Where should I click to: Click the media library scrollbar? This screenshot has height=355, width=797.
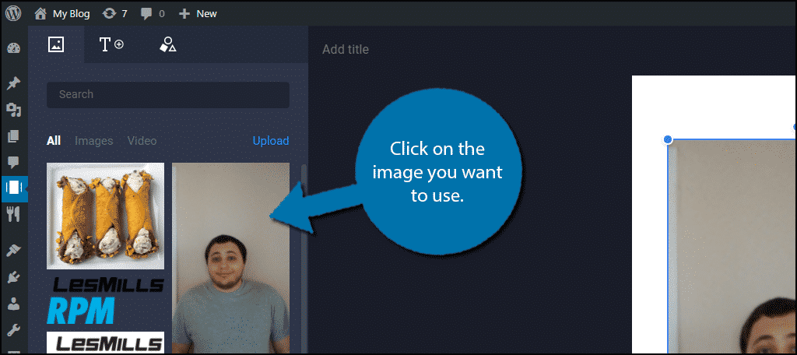click(304, 258)
